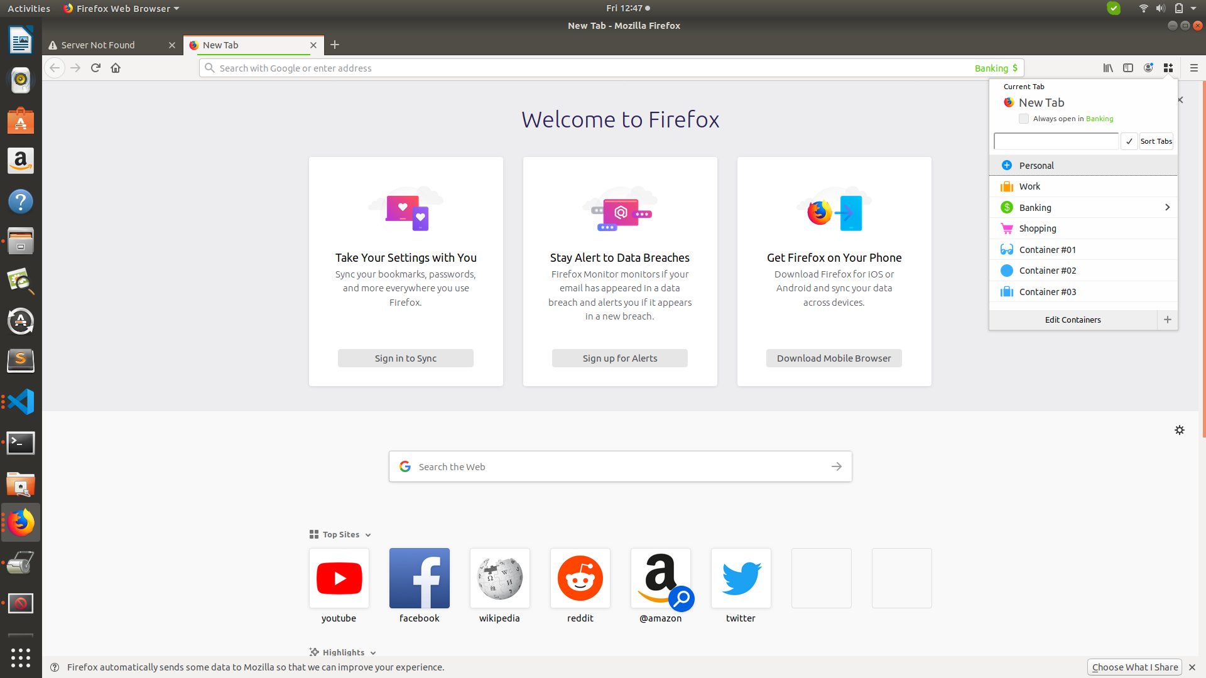Screen dimensions: 1206x678
Task: Open the new tab settings gear
Action: click(1180, 431)
